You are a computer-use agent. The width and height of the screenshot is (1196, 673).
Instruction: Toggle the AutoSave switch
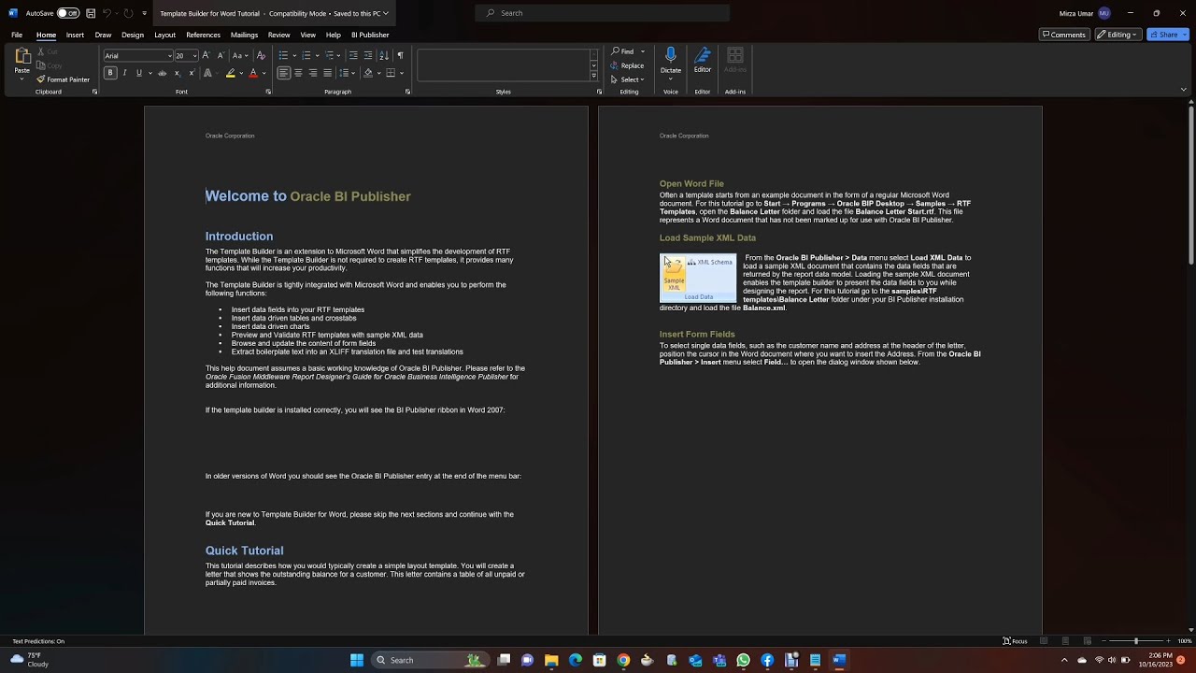coord(68,13)
